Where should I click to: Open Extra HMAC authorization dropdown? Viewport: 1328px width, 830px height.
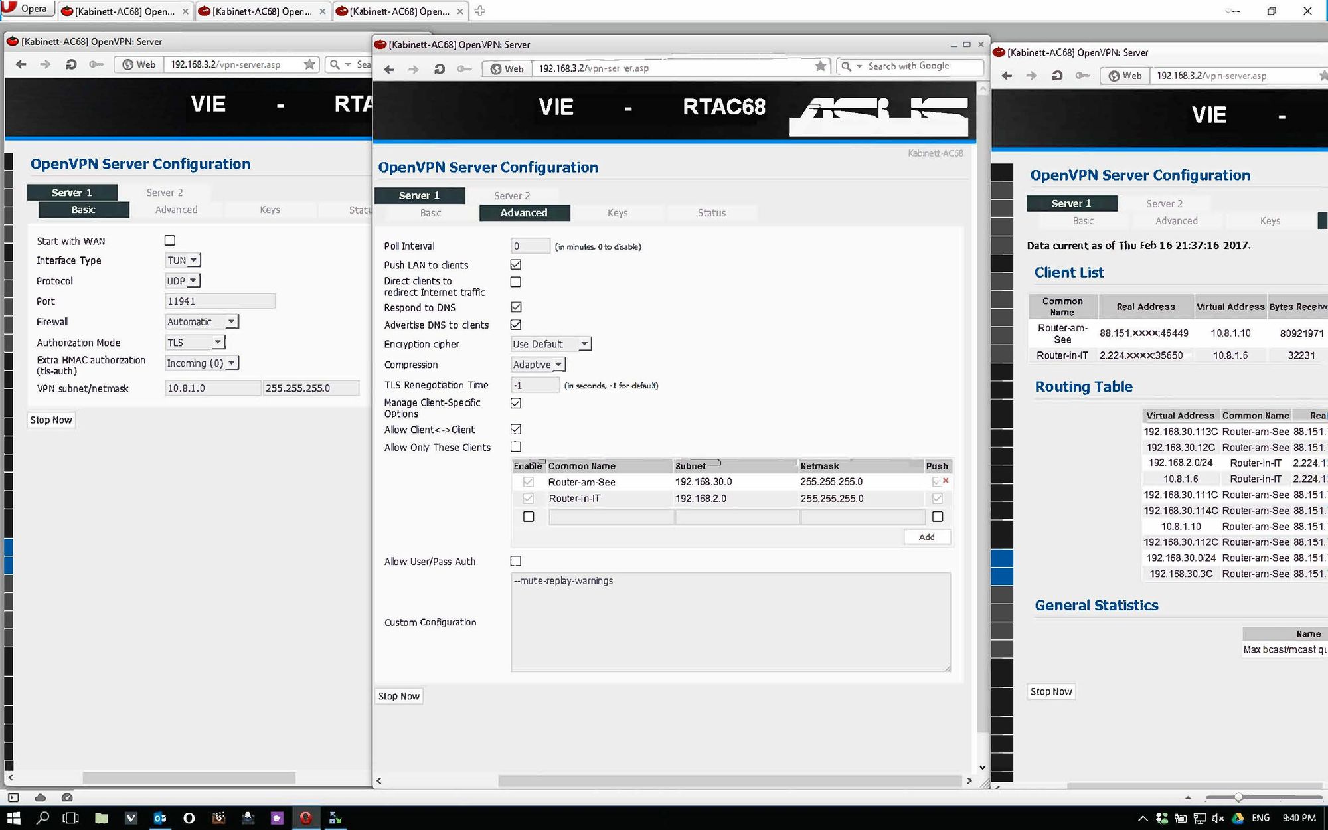202,363
